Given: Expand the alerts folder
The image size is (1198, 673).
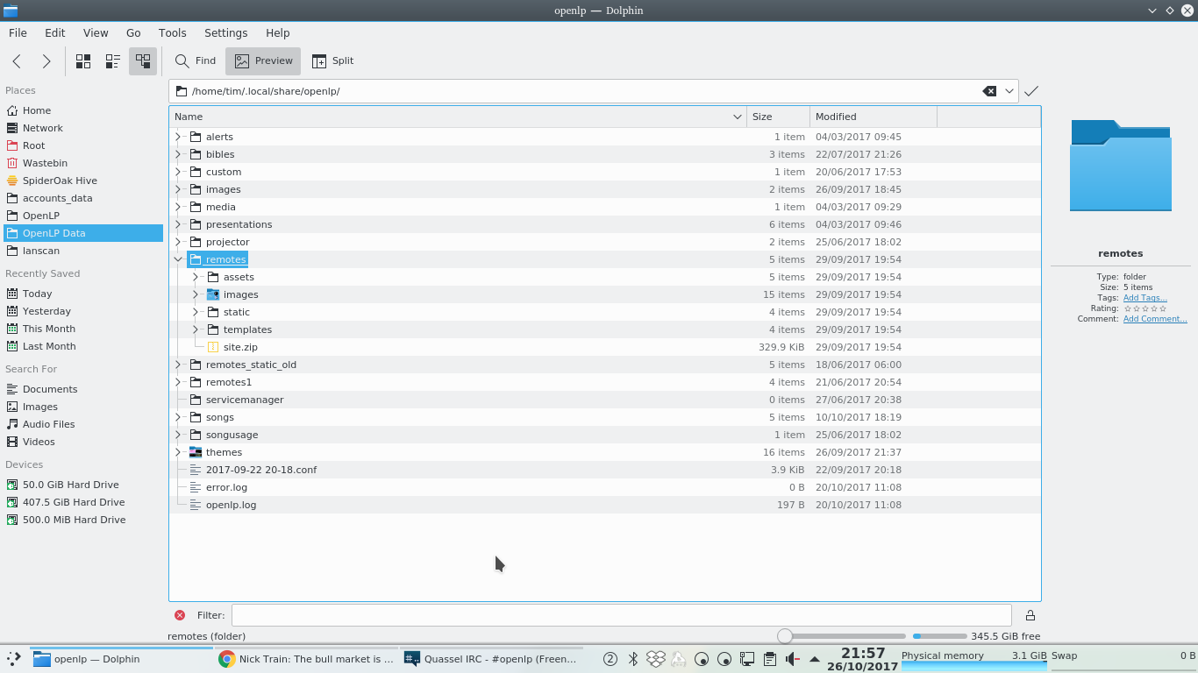Looking at the screenshot, I should 178,137.
